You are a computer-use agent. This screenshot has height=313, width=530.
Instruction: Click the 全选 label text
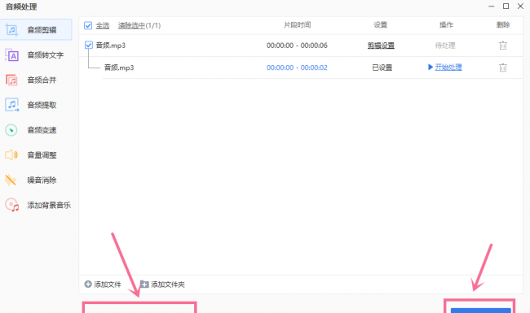click(103, 25)
